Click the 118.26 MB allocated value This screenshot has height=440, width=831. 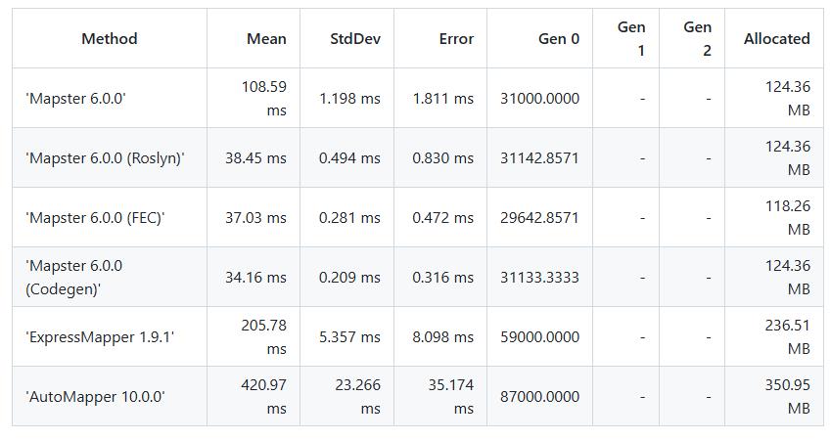pyautogui.click(x=787, y=218)
